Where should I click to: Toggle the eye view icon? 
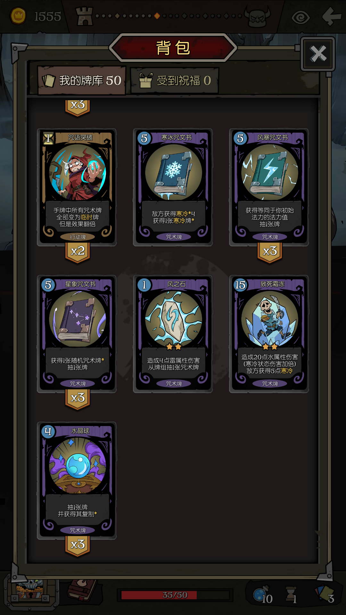[301, 17]
